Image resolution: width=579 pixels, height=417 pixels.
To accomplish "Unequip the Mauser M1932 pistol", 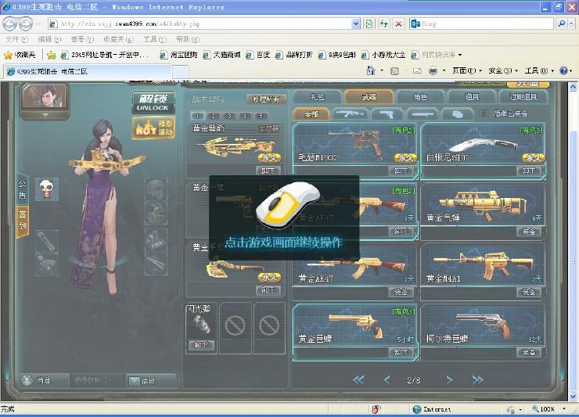I will [x=401, y=171].
